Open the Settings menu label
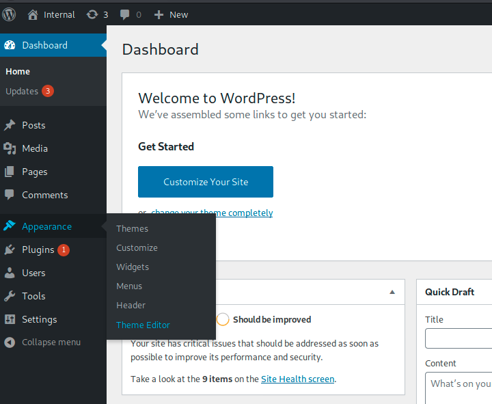The width and height of the screenshot is (492, 404). (39, 320)
